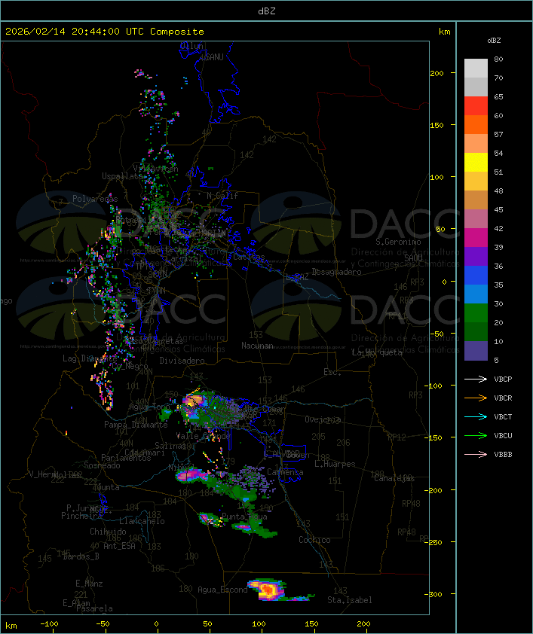Screen dimensions: 533x634
Task: Click the Divisadero map label
Action: tap(182, 360)
